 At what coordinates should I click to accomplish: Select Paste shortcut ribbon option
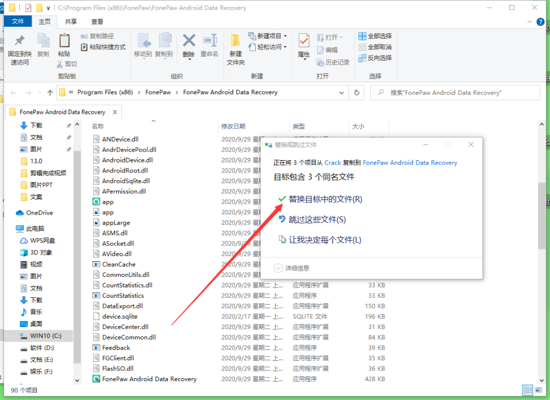[103, 47]
